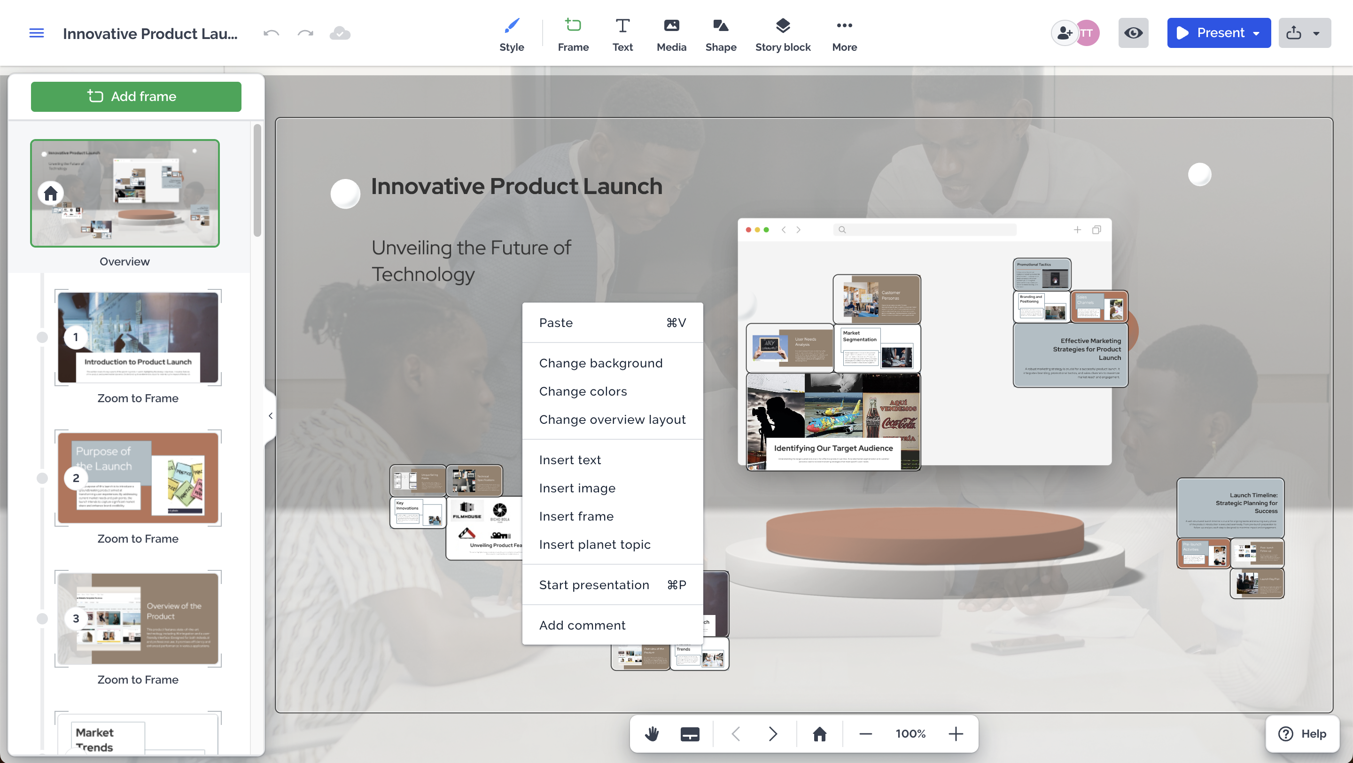Click the home icon on Overview thumbnail
The image size is (1353, 763).
[50, 193]
